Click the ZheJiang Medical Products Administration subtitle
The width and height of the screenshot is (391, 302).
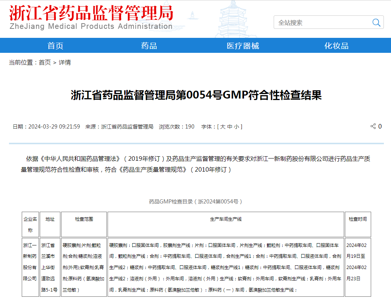91,26
